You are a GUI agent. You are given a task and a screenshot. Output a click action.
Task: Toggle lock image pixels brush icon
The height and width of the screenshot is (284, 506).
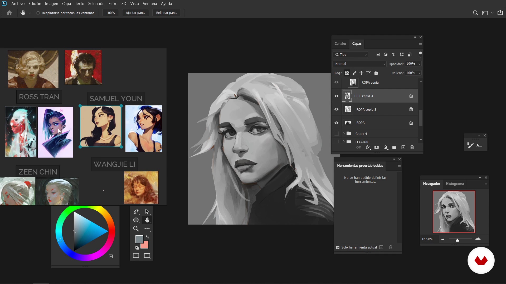point(354,73)
